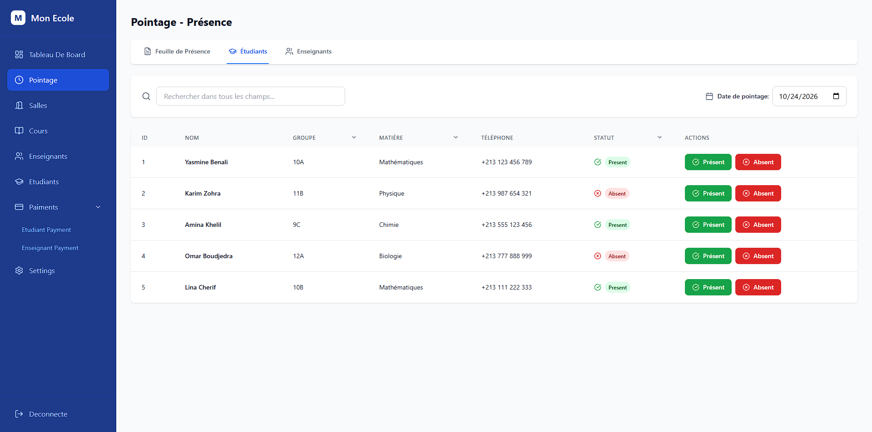The width and height of the screenshot is (872, 432).
Task: Open Settings from the sidebar
Action: point(58,270)
